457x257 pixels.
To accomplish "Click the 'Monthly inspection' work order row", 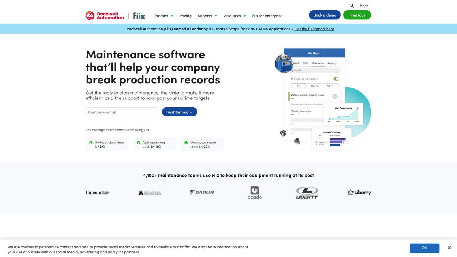I will point(306,113).
